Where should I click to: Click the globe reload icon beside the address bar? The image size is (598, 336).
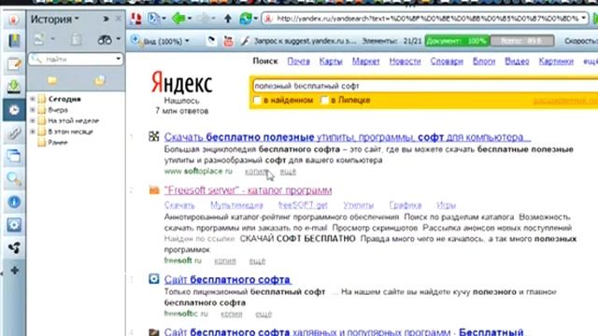point(246,19)
